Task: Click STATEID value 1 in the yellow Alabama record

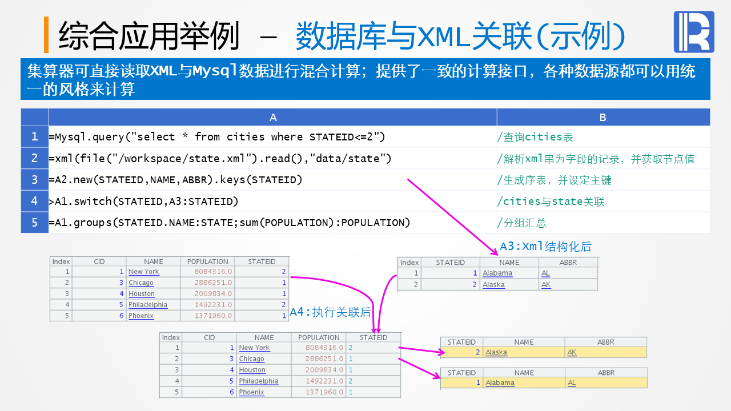Action: tap(477, 383)
